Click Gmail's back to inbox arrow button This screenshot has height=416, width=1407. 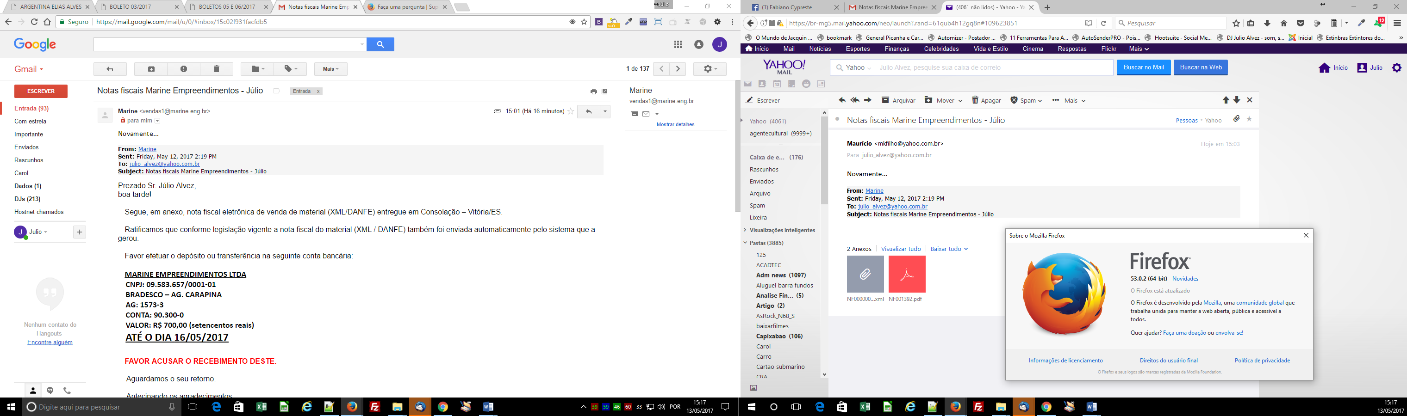(110, 69)
